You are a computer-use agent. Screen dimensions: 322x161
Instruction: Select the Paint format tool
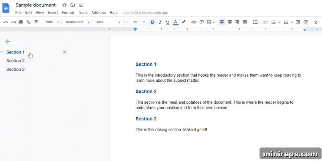36,22
